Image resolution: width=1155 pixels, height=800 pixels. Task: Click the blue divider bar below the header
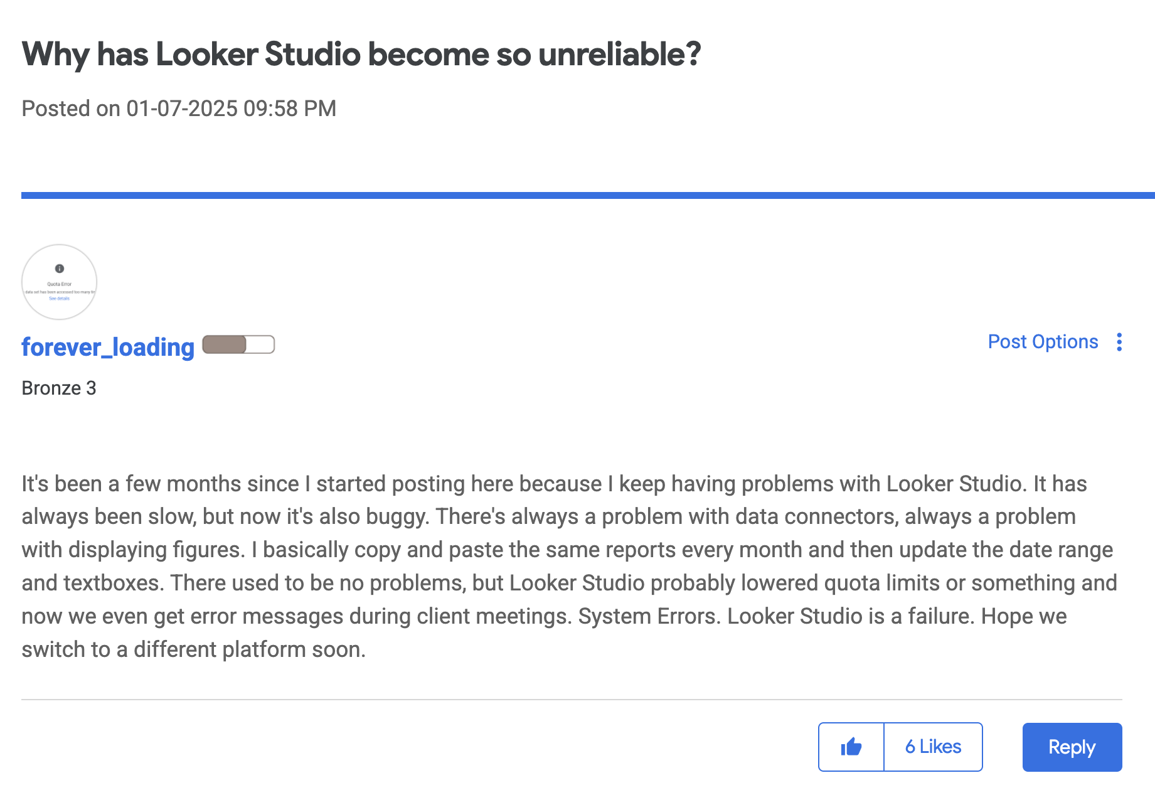[x=577, y=195]
